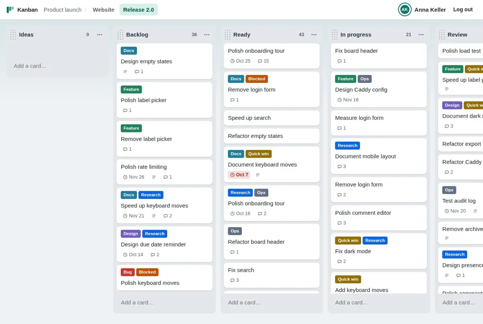Click description icon on Document keyboard moves card
Screen dimensions: 483x324
(x=258, y=175)
